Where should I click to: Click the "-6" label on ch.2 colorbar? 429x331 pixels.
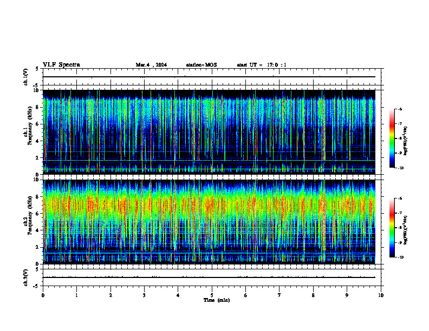pos(400,198)
